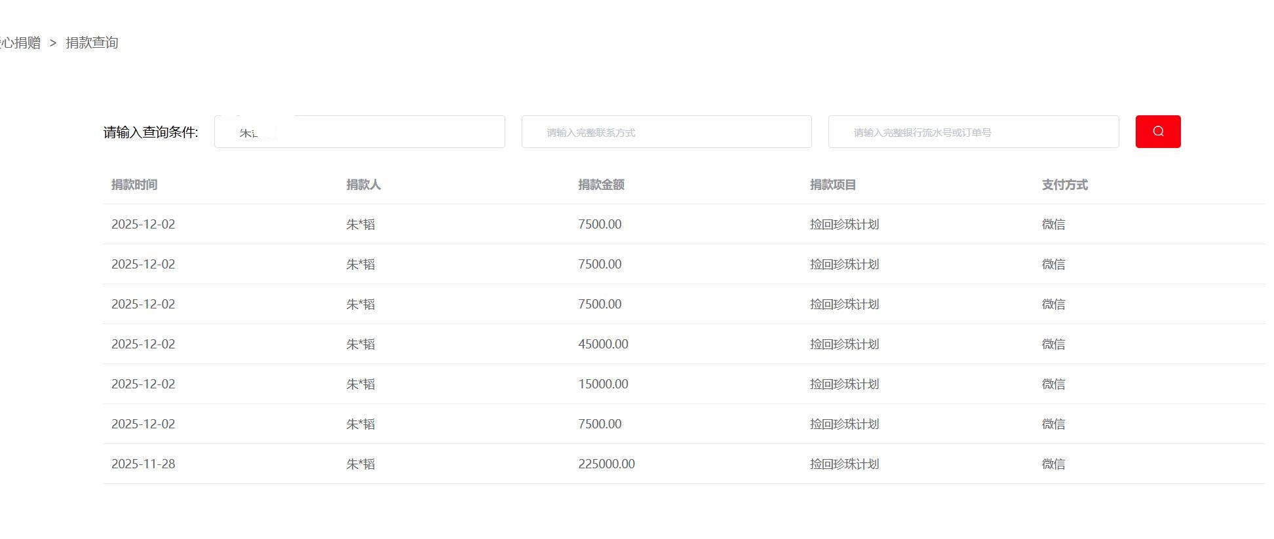Viewport: 1274px width, 539px height.
Task: Click 捡回珍珠计划 in the 45000.00 row
Action: tap(844, 344)
